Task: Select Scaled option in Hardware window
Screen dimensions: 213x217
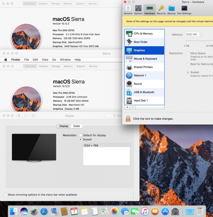Action: pos(188,72)
